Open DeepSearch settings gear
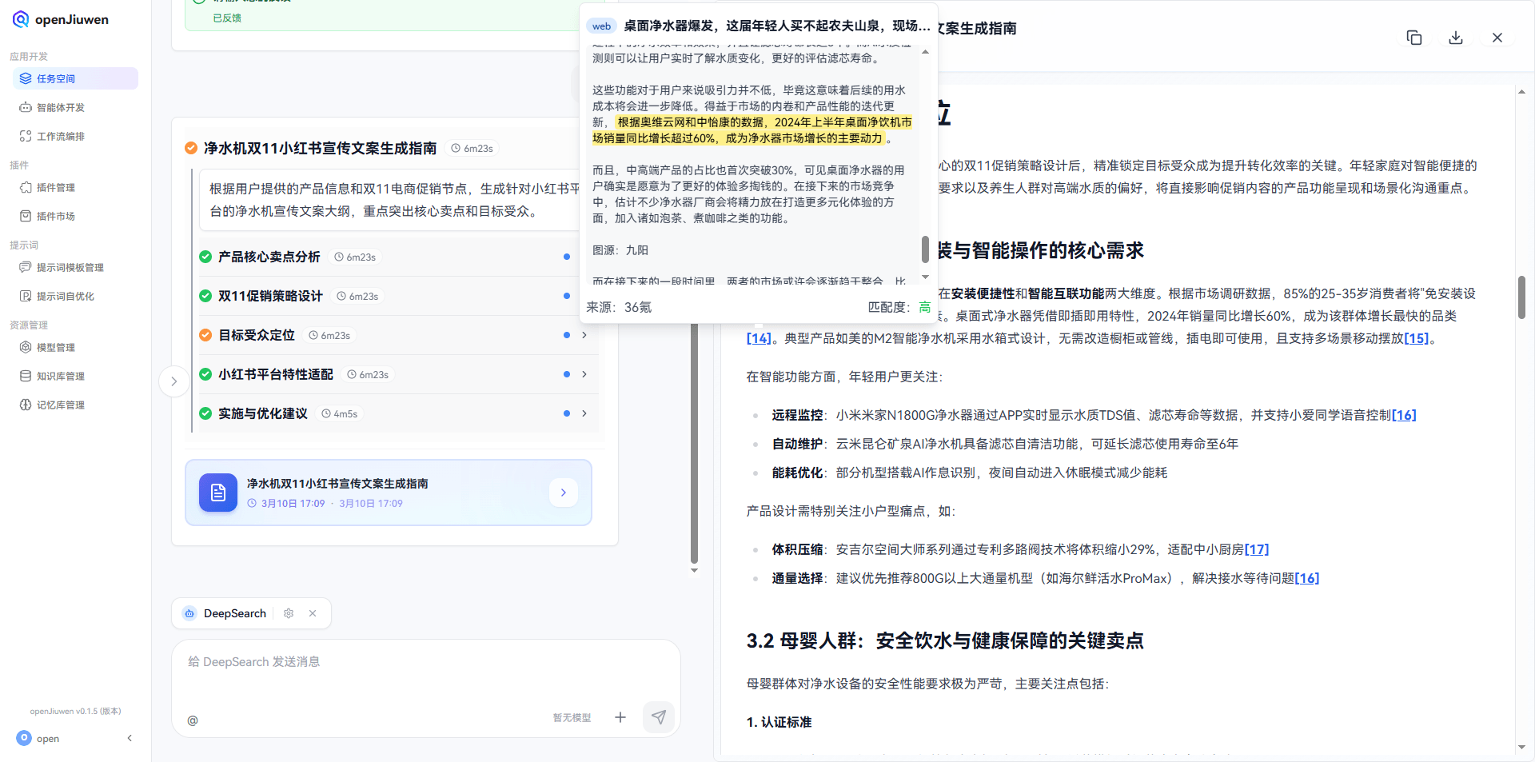 click(289, 612)
